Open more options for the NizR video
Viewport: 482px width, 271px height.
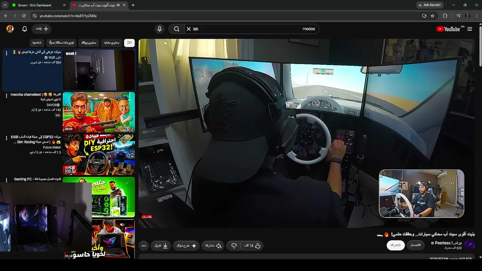coord(6,53)
